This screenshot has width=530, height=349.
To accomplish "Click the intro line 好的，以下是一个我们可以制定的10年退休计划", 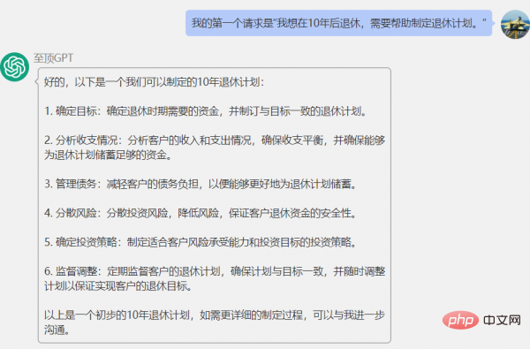I will pyautogui.click(x=154, y=82).
